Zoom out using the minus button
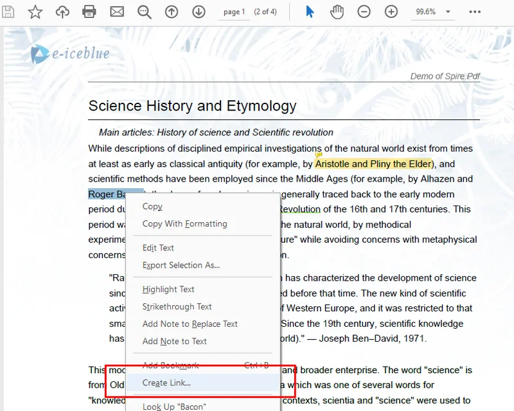This screenshot has height=411, width=514. pos(364,12)
